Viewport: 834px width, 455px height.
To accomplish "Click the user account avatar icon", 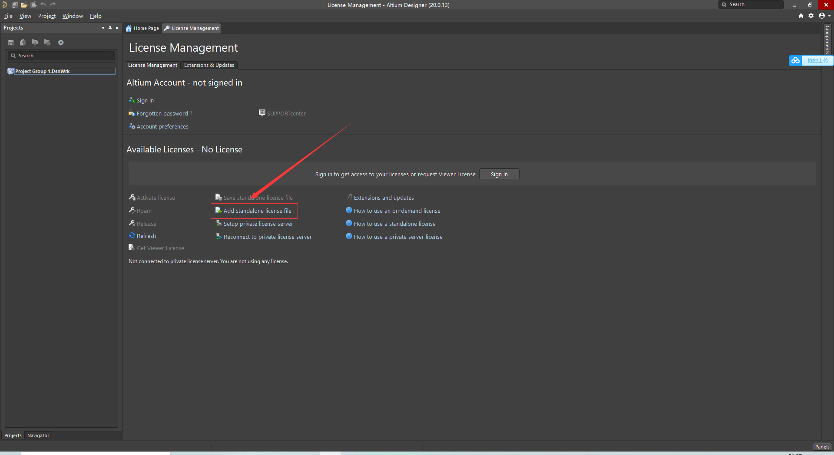I will (821, 16).
